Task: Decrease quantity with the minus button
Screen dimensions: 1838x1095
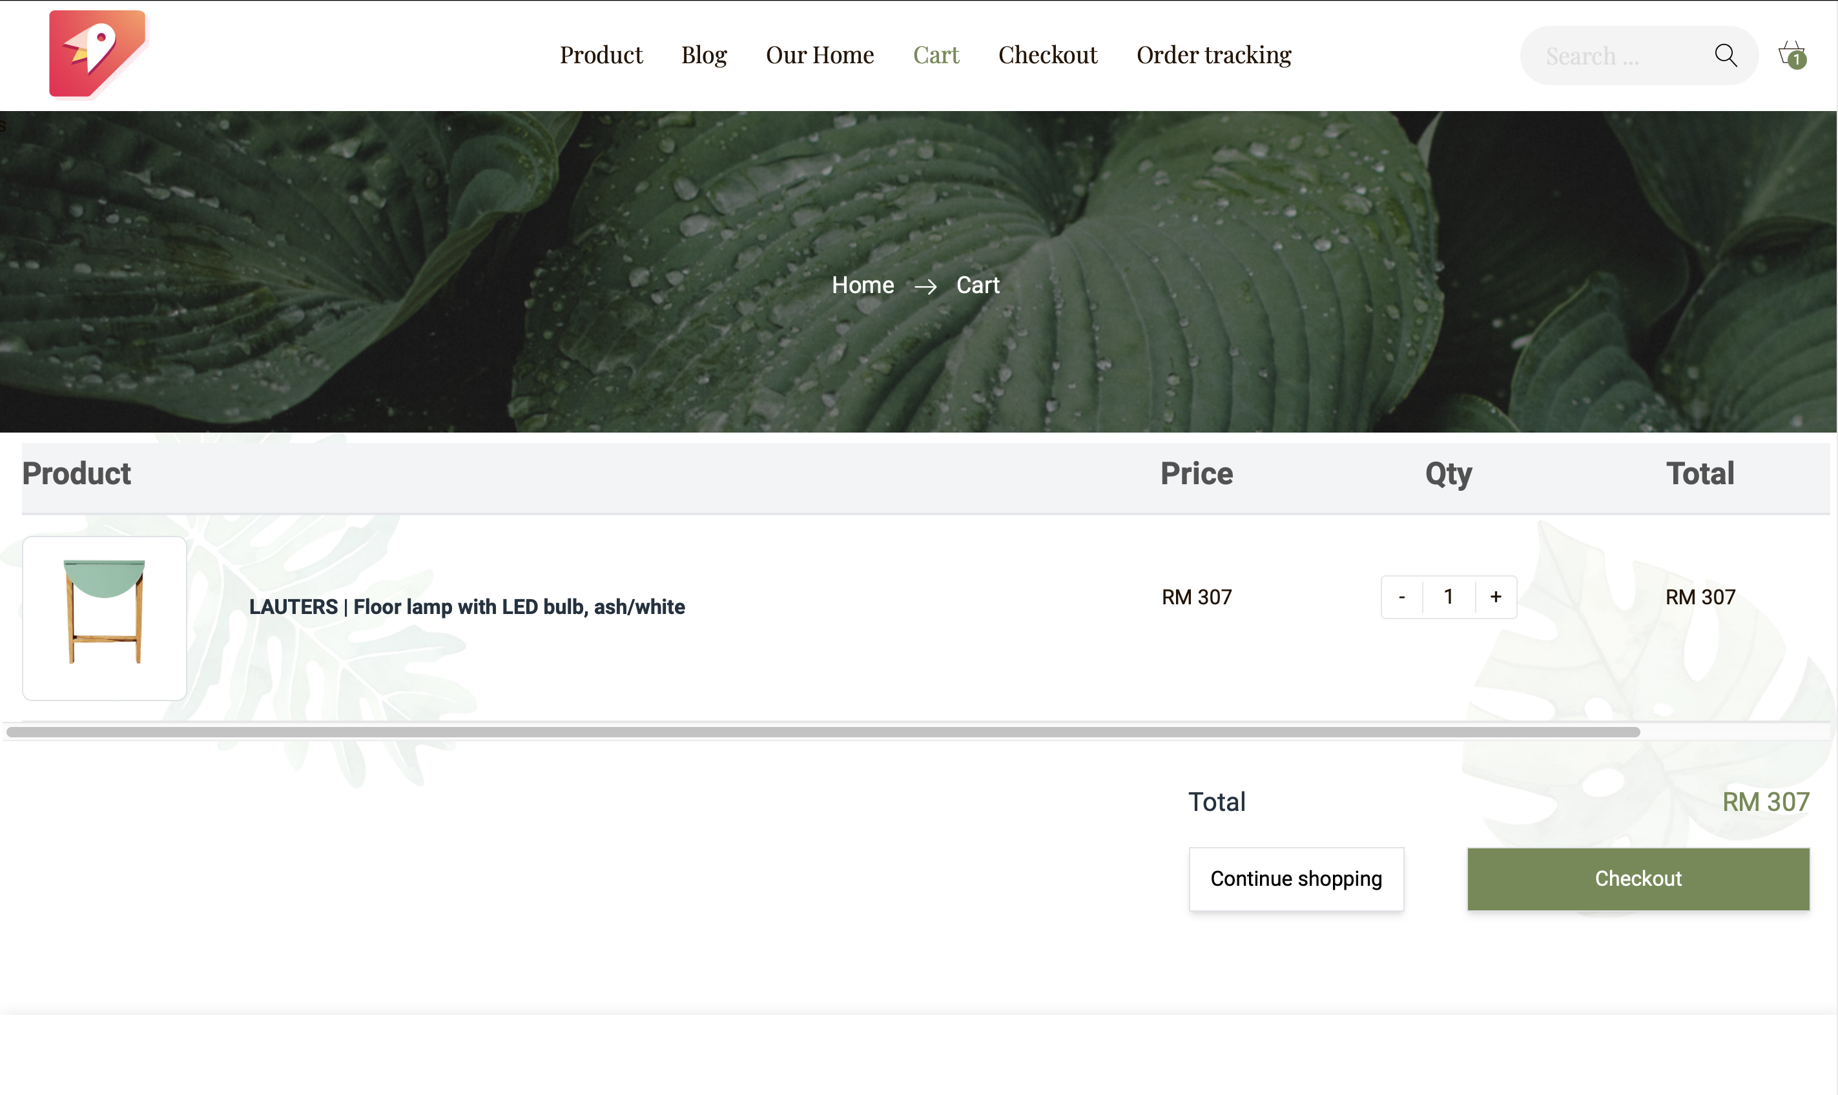Action: click(1401, 596)
